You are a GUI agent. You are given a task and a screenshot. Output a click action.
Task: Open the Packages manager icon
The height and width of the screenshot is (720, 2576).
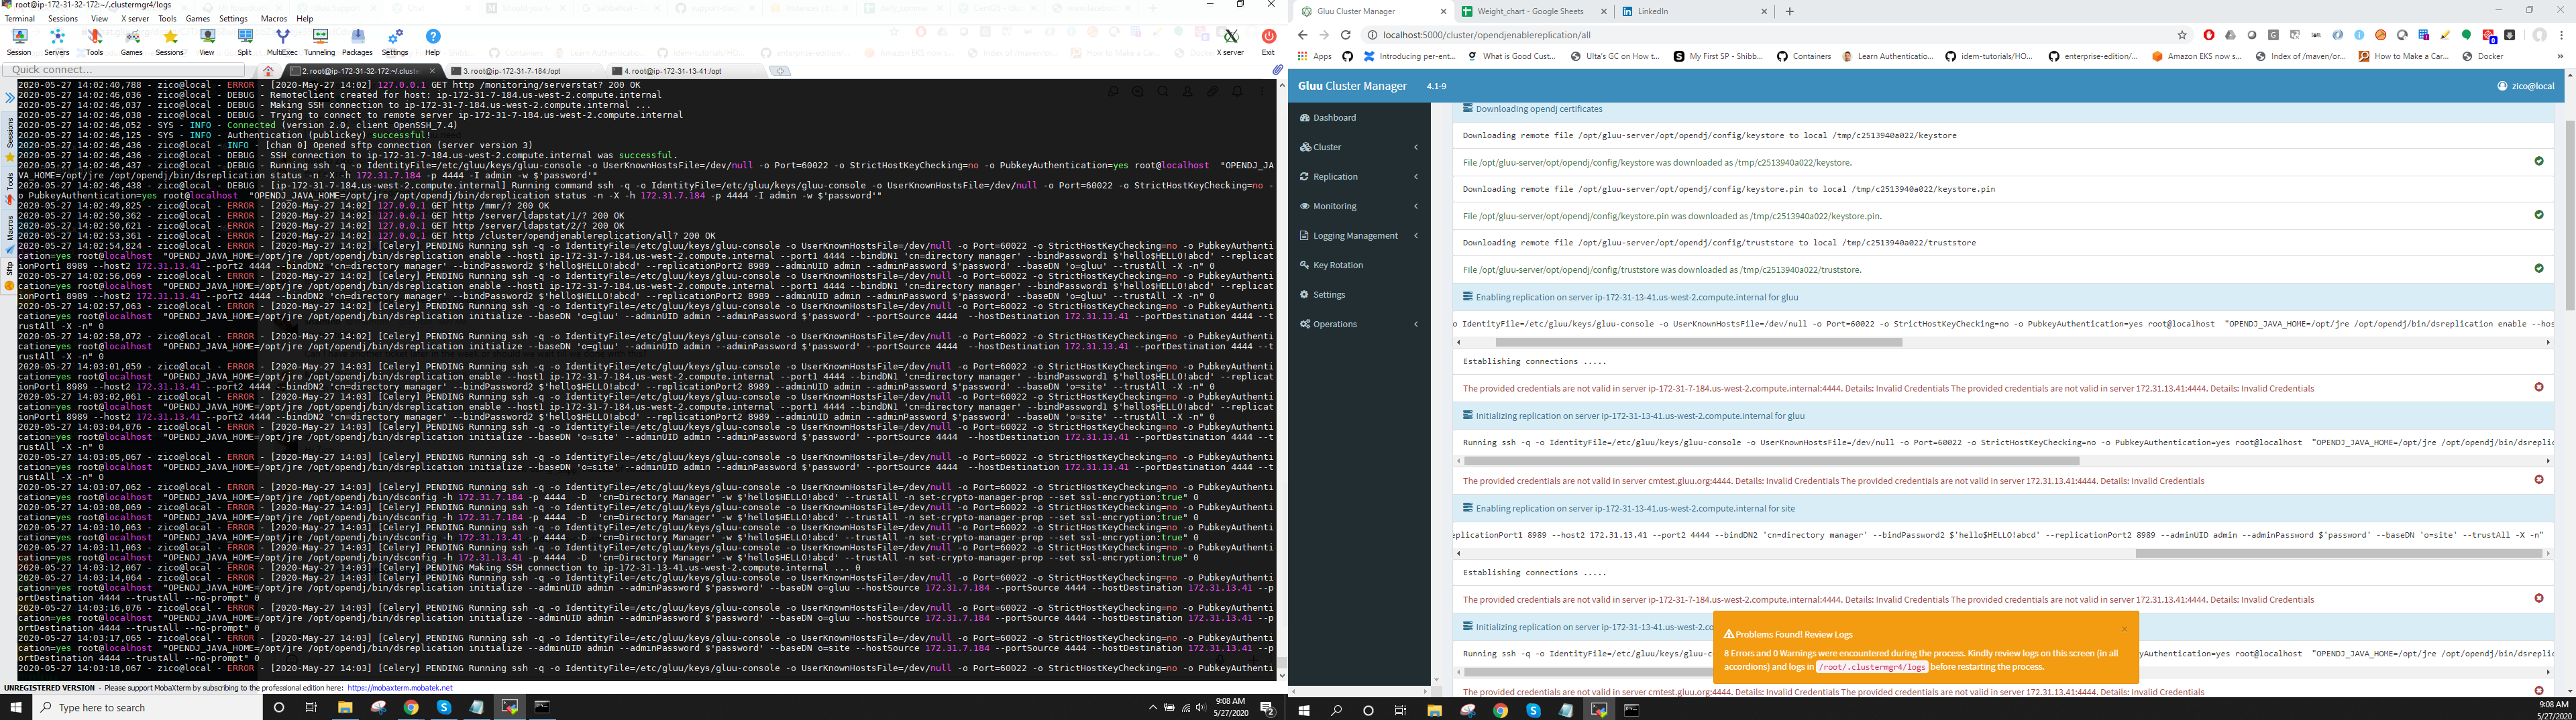358,41
